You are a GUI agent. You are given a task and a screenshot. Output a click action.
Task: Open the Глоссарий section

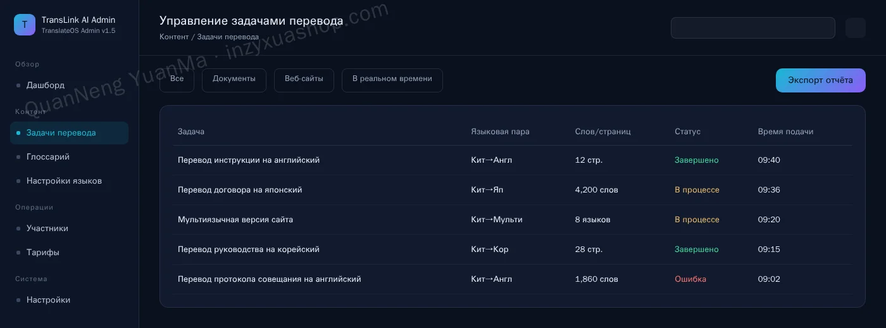(x=69, y=157)
